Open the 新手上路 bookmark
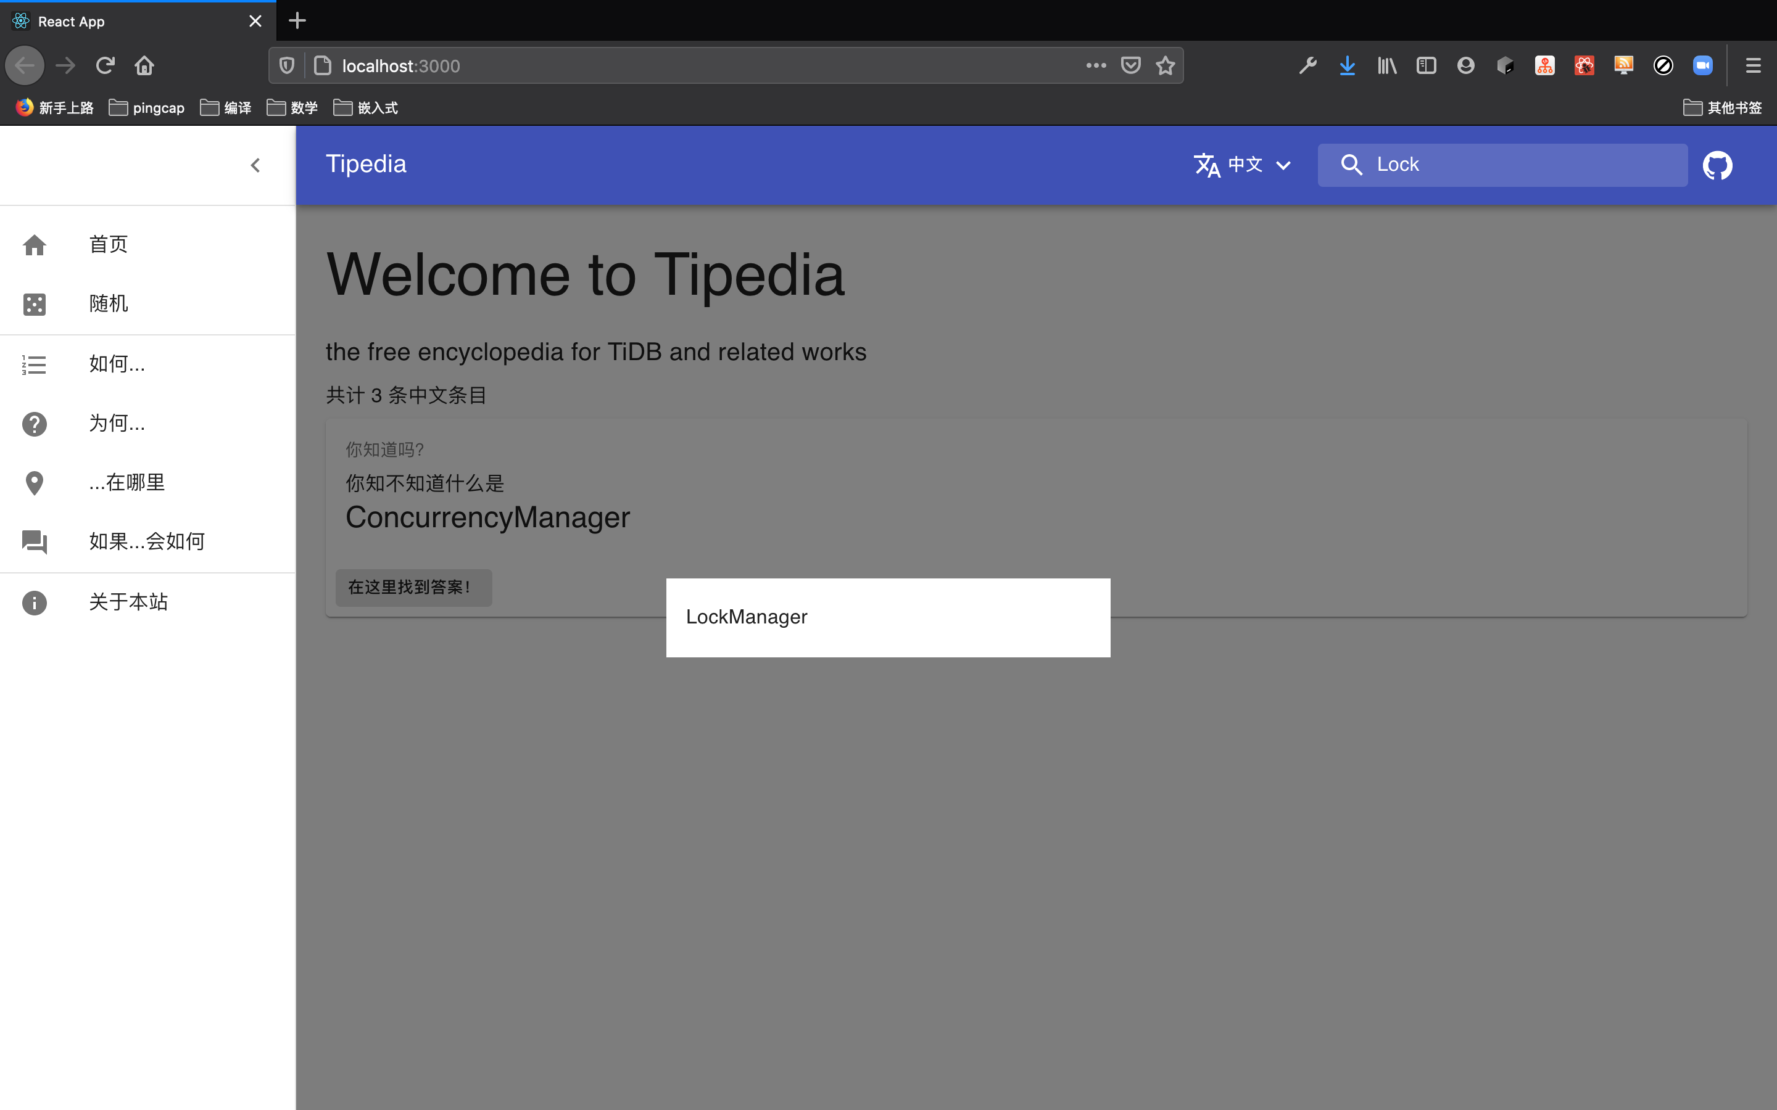 tap(55, 108)
